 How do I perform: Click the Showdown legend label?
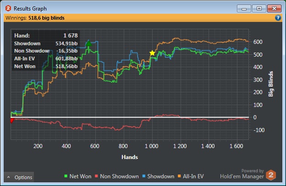click(161, 176)
